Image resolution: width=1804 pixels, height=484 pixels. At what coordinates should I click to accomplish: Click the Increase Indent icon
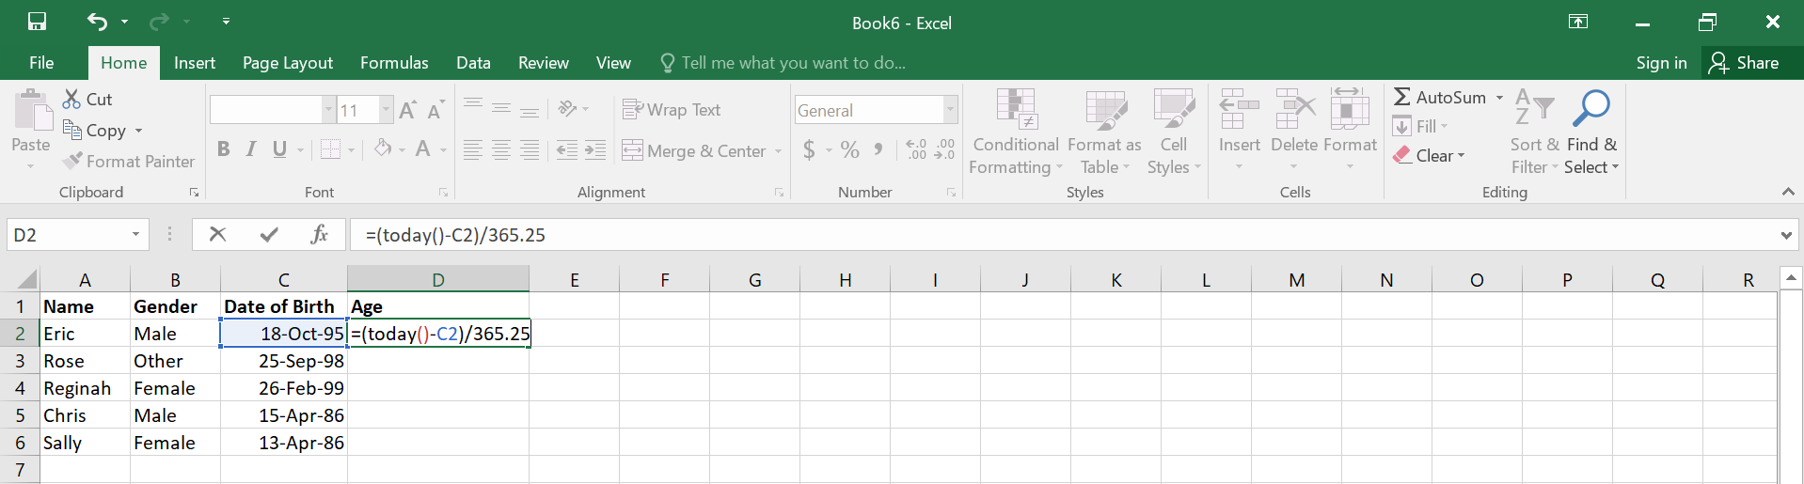click(x=595, y=149)
